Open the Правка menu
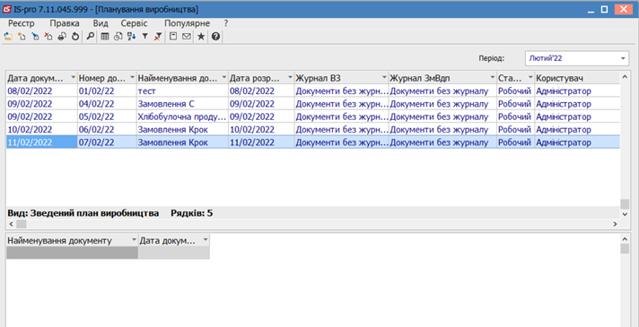This screenshot has width=639, height=327. click(x=65, y=23)
